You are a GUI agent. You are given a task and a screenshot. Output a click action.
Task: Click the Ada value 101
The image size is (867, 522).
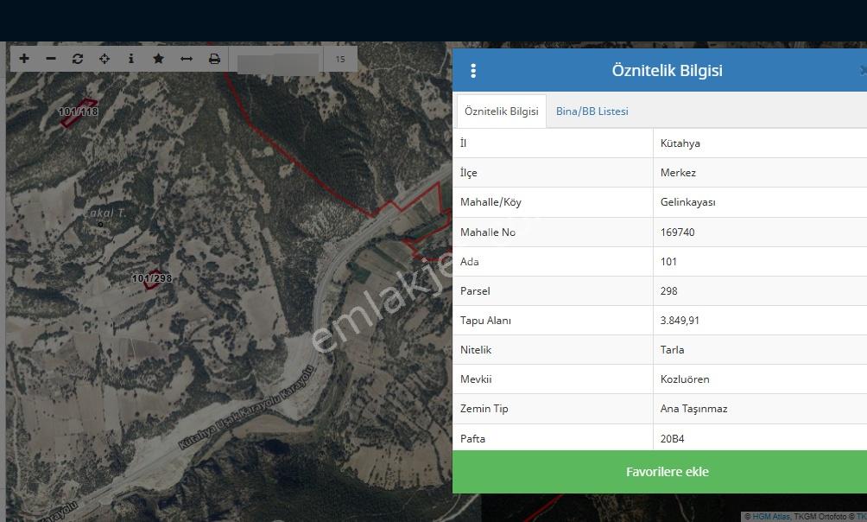point(668,262)
